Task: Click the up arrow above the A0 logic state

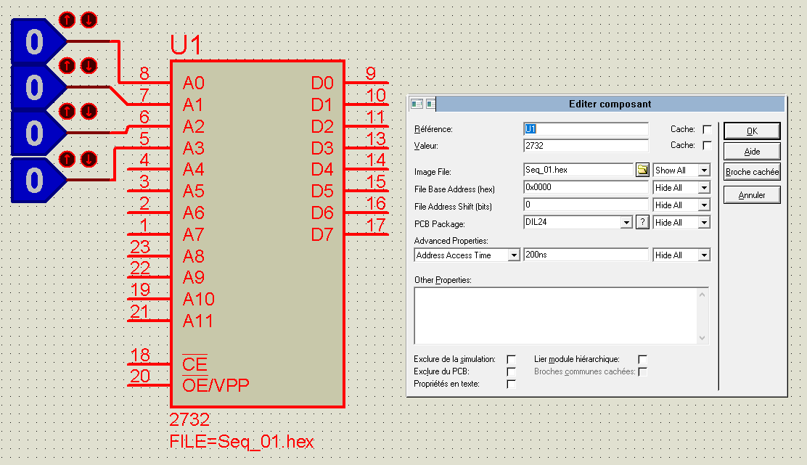Action: tap(67, 20)
